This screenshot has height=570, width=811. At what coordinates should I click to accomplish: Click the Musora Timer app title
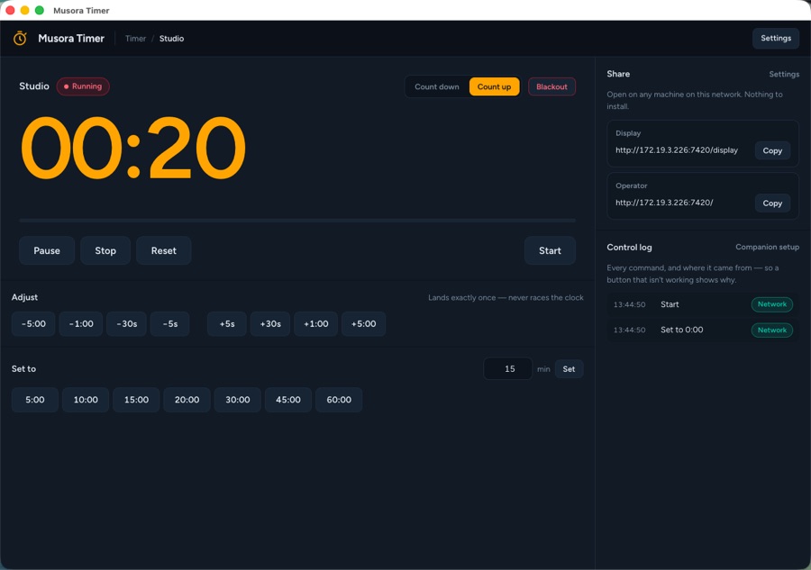[x=71, y=39]
